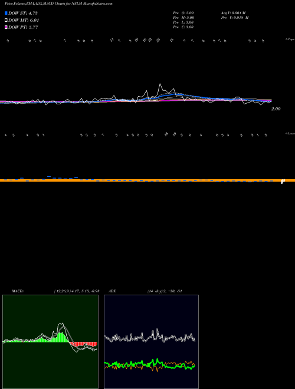Click the 'Pre C: 5.00' close value
295x389 pixels.
pyautogui.click(x=183, y=27)
